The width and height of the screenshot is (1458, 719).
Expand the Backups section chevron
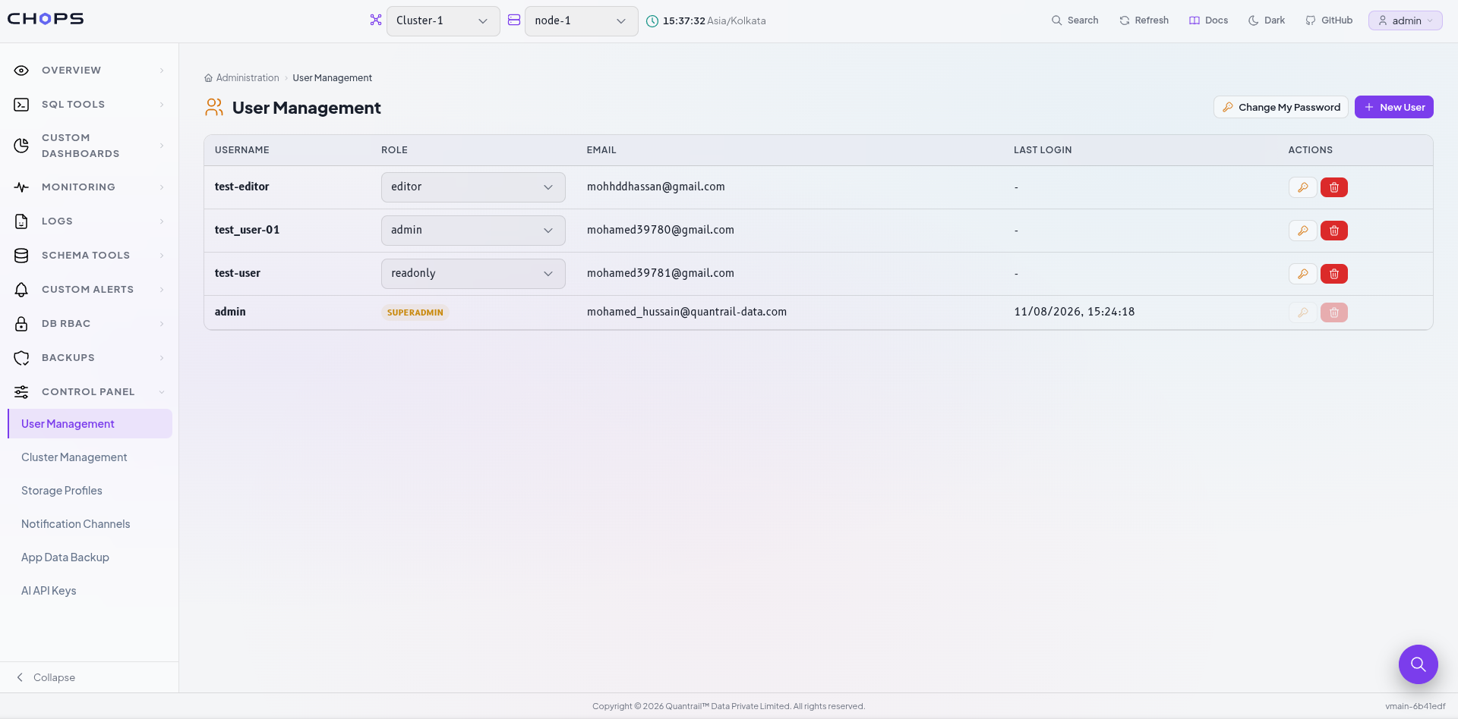162,358
